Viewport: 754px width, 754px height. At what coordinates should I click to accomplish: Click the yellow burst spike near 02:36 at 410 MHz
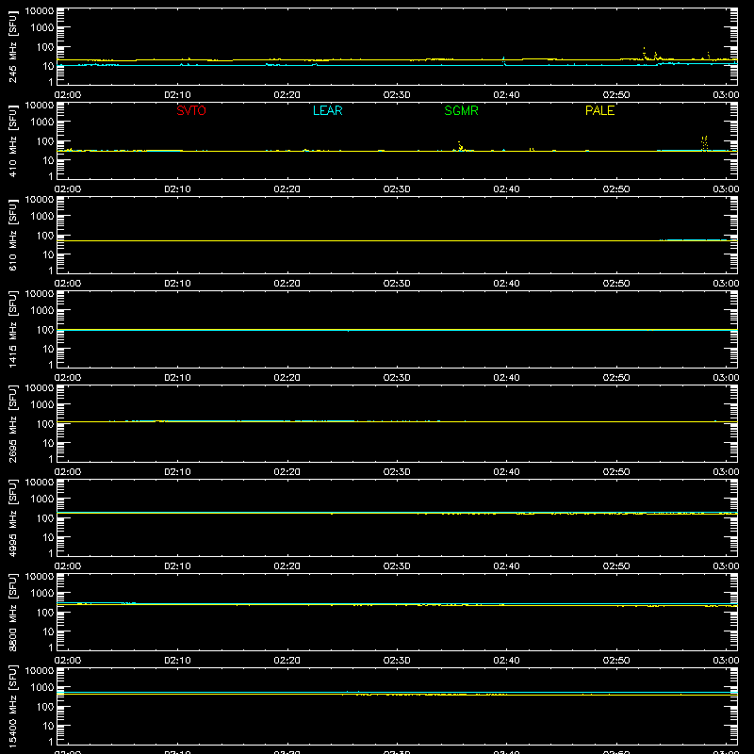pos(460,146)
